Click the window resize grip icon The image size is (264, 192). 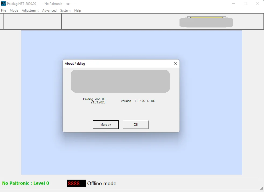click(x=262, y=188)
